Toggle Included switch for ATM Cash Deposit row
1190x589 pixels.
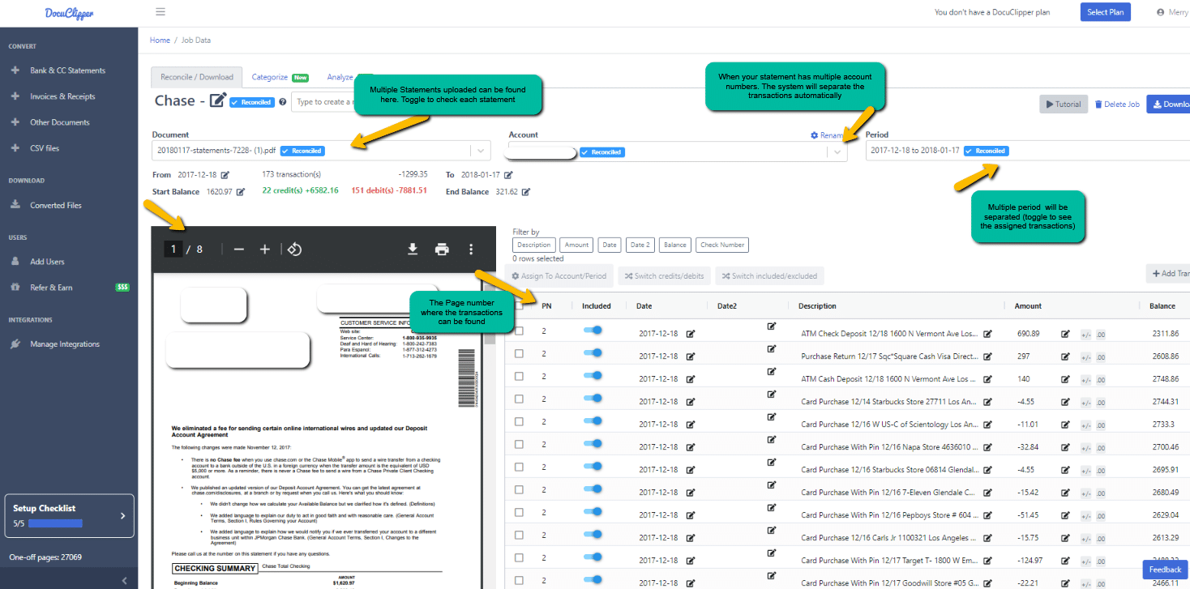(593, 376)
